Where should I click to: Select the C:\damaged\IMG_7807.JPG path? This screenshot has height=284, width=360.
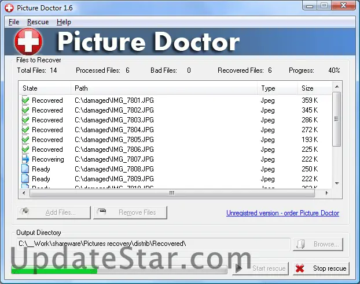pos(114,159)
